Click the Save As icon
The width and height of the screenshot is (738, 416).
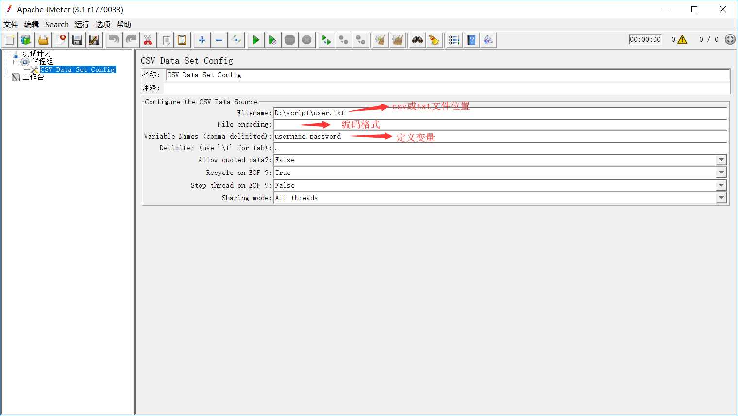94,40
